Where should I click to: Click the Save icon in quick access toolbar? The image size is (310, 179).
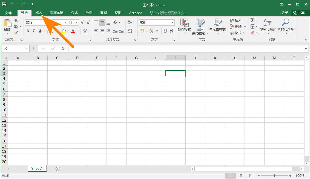point(4,4)
